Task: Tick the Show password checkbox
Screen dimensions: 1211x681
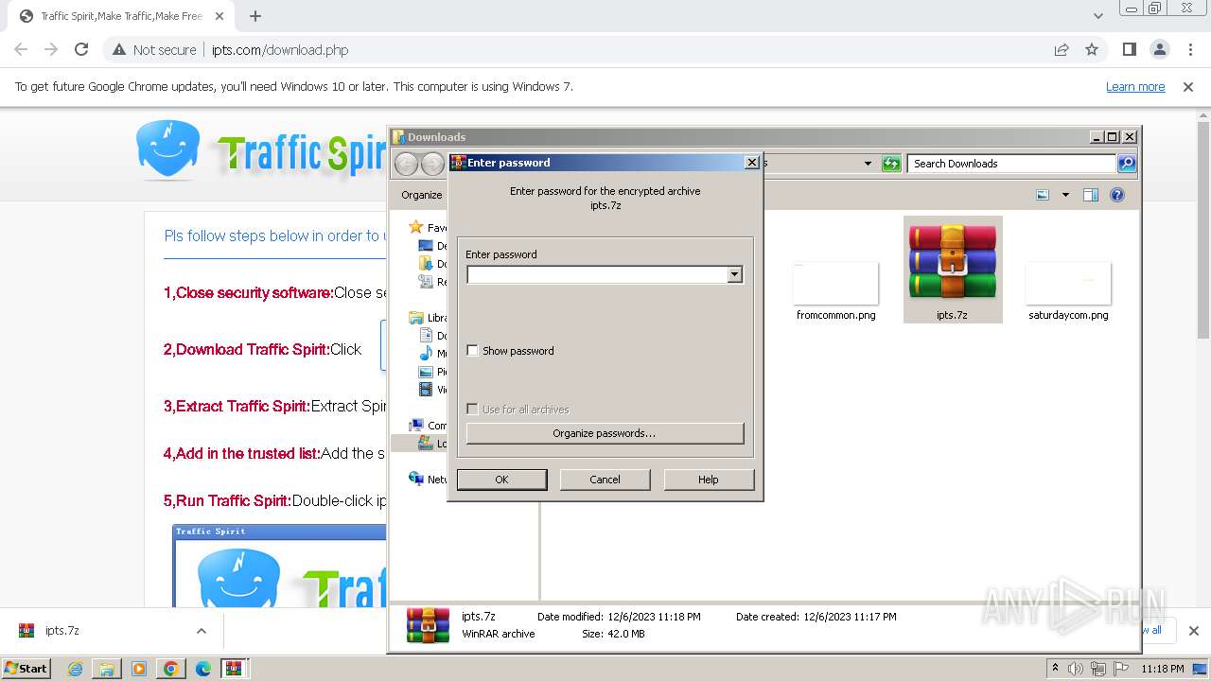Action: (473, 351)
